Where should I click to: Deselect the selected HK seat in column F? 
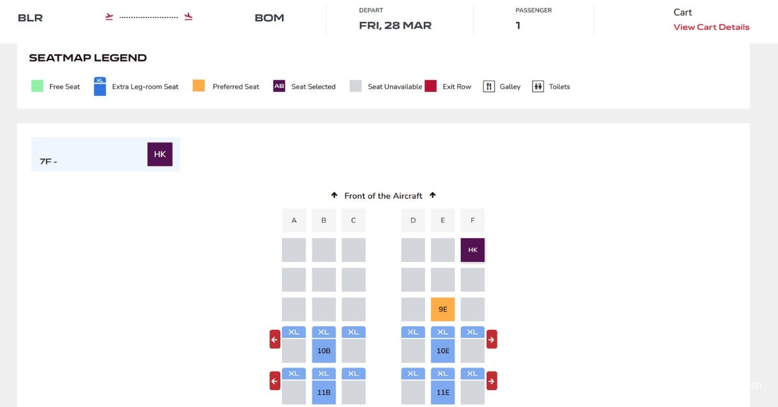tap(473, 250)
